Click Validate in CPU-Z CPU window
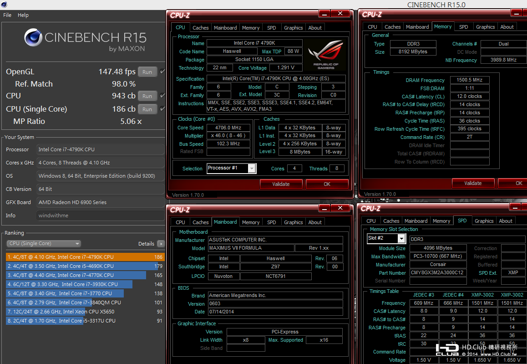The height and width of the screenshot is (364, 527). (281, 184)
